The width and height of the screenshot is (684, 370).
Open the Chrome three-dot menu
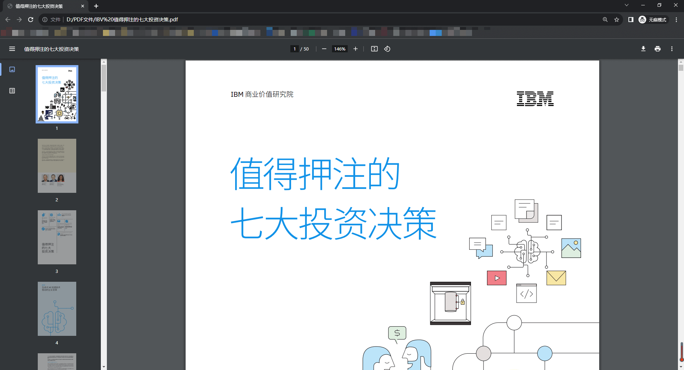676,20
